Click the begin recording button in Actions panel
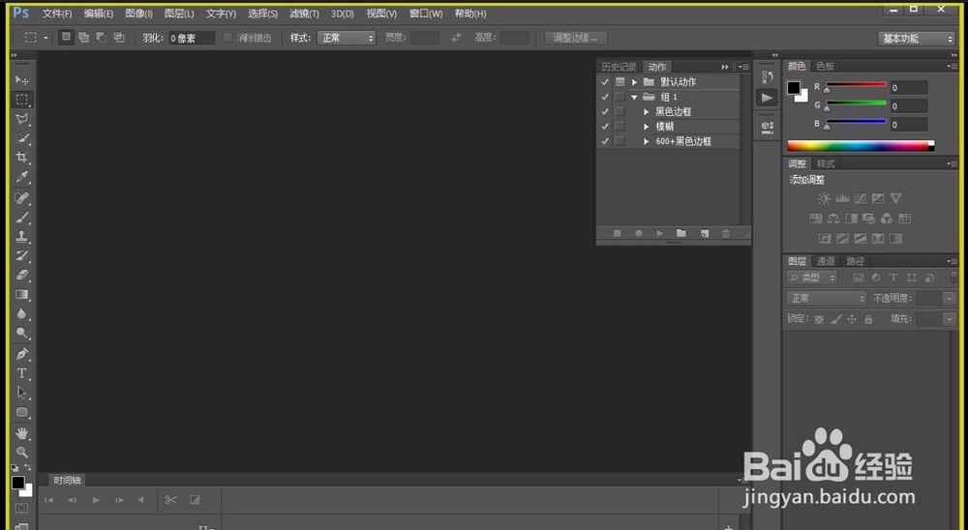This screenshot has width=968, height=530. 638,233
